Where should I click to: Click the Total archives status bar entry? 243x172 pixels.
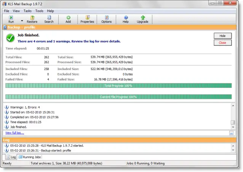(x=66, y=163)
